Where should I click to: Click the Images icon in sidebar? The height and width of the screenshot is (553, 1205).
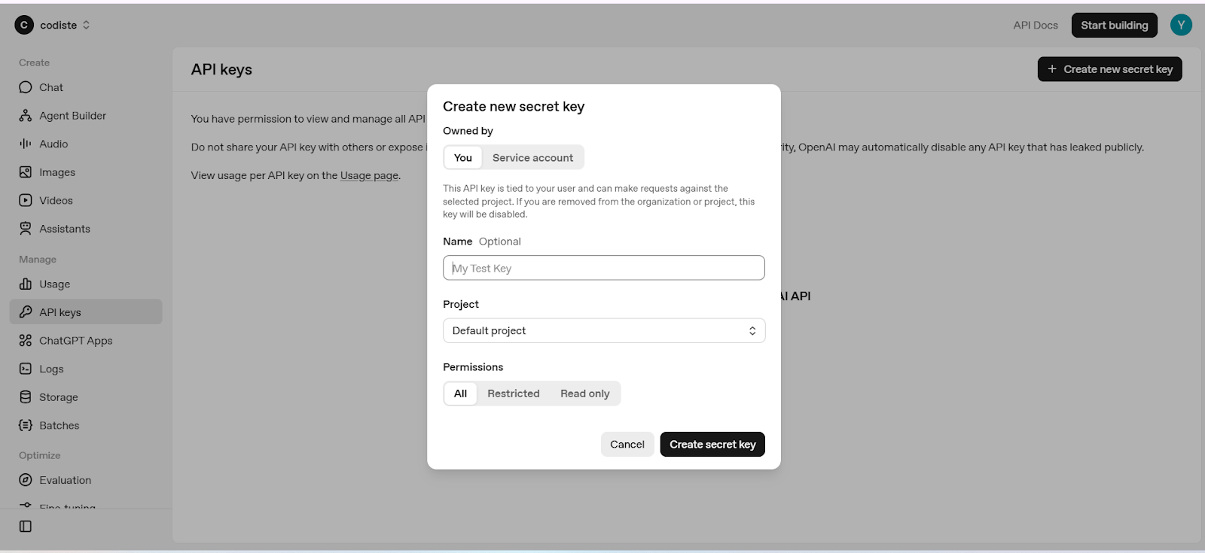click(x=26, y=172)
